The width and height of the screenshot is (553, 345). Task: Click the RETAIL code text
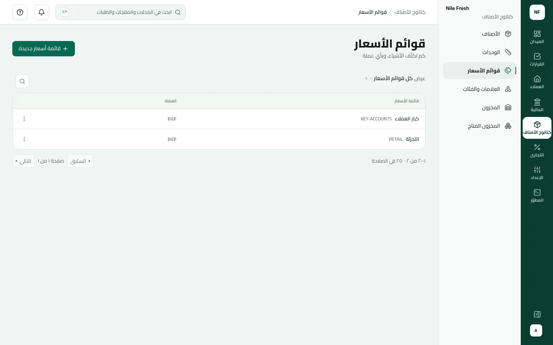pos(396,140)
